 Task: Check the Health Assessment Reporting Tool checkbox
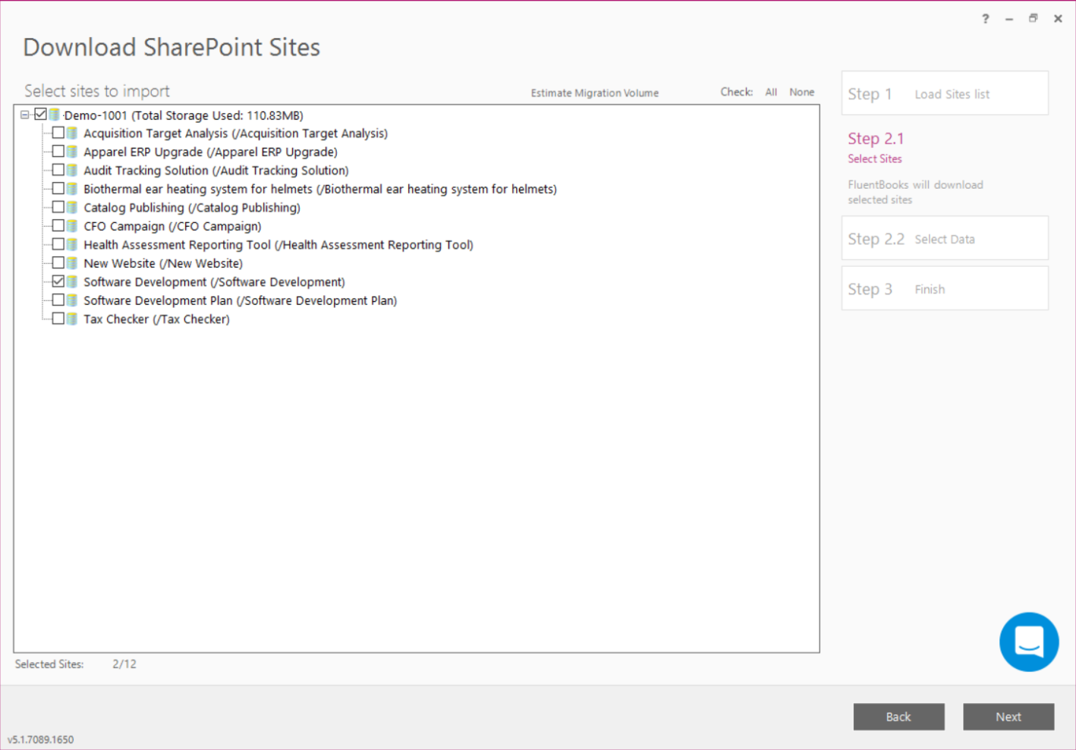[x=58, y=244]
